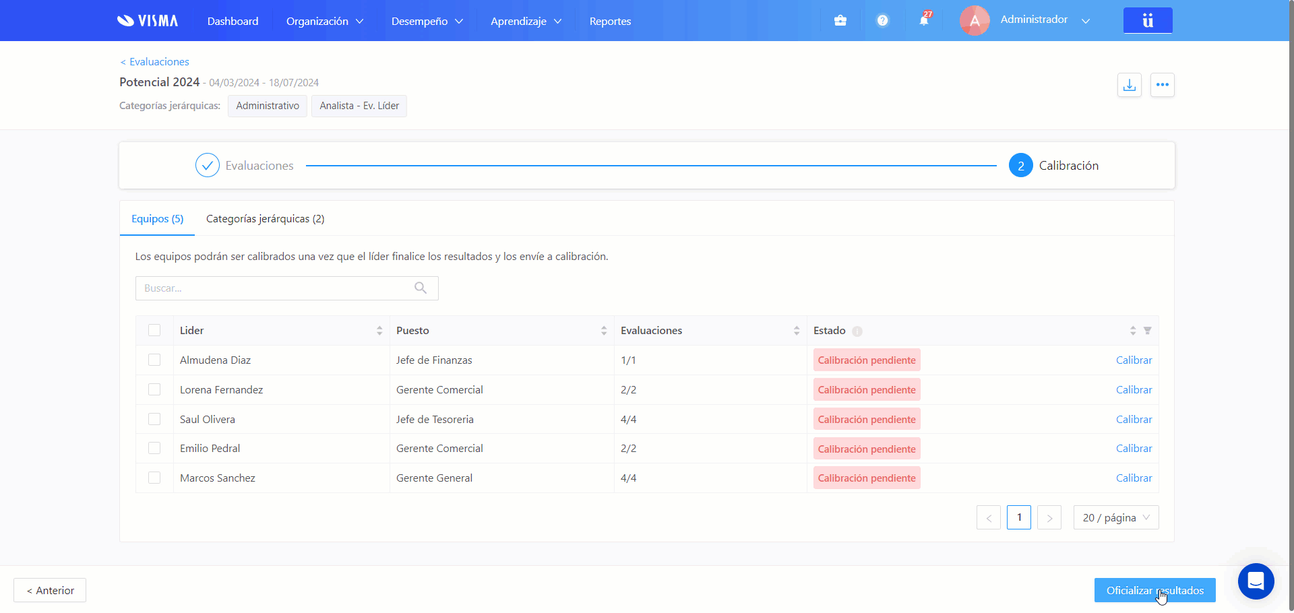Click the search magnifier icon

[421, 288]
